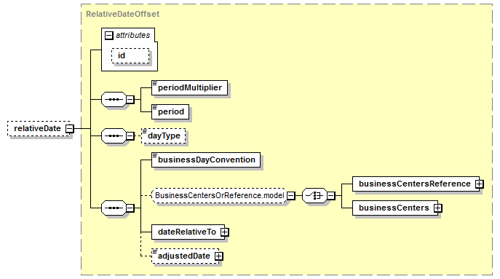Select the periodMultiplier element
This screenshot has height=279, width=500.
(190, 88)
